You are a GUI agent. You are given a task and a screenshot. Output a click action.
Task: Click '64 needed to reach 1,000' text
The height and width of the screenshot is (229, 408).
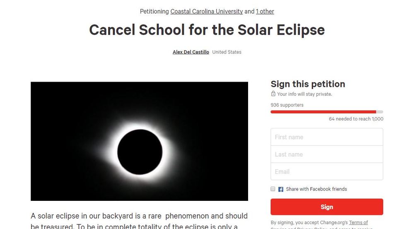(x=356, y=119)
